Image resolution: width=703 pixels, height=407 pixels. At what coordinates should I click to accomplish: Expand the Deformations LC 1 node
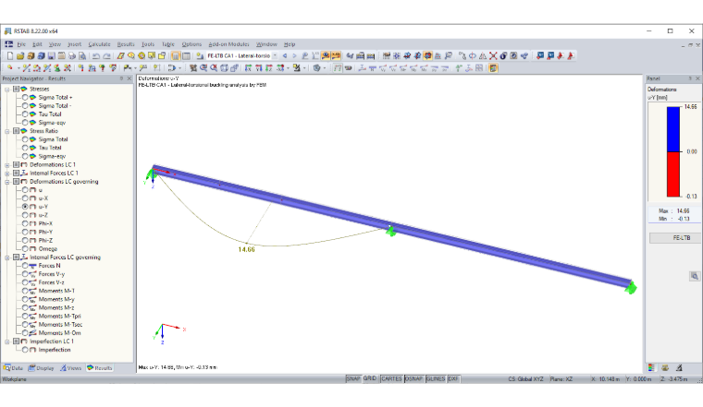(x=7, y=164)
